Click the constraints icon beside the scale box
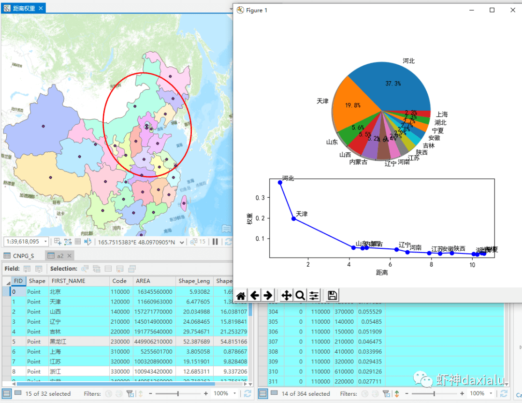The height and width of the screenshot is (403, 522). coord(68,242)
